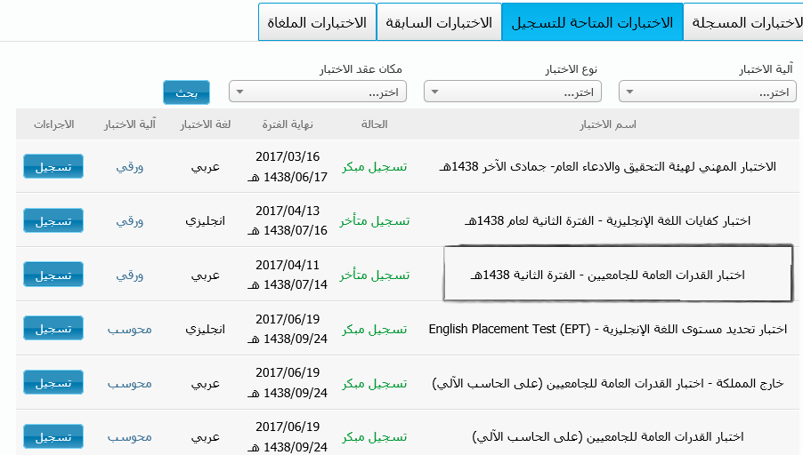Click ورقي link in the first row
This screenshot has height=455, width=803.
(x=130, y=166)
